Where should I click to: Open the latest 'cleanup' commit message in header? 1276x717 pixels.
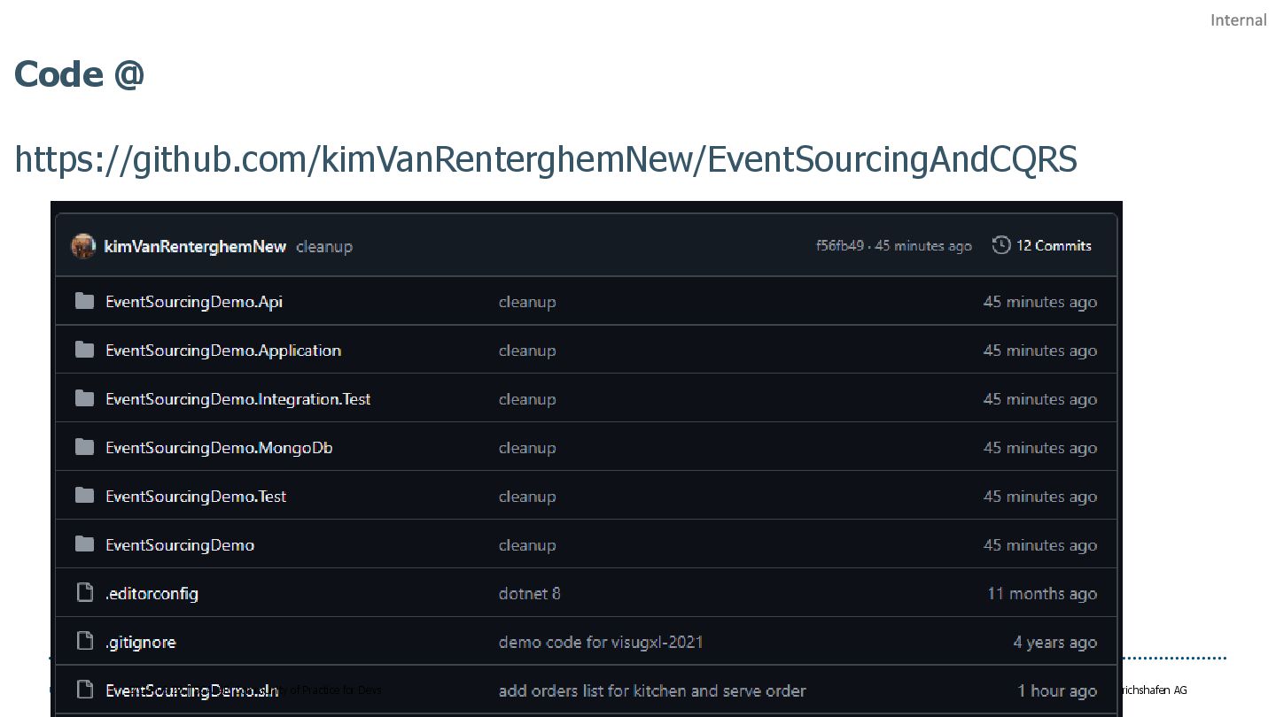tap(324, 246)
